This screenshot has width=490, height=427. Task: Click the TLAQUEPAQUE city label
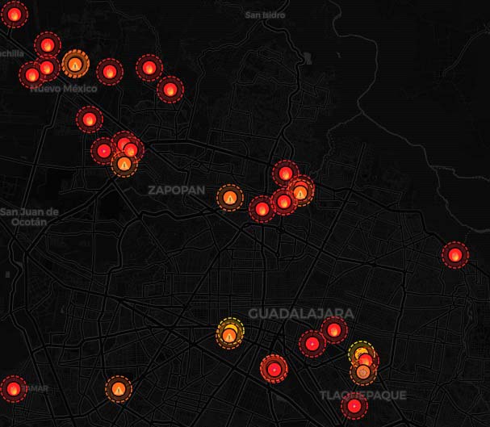(x=363, y=396)
